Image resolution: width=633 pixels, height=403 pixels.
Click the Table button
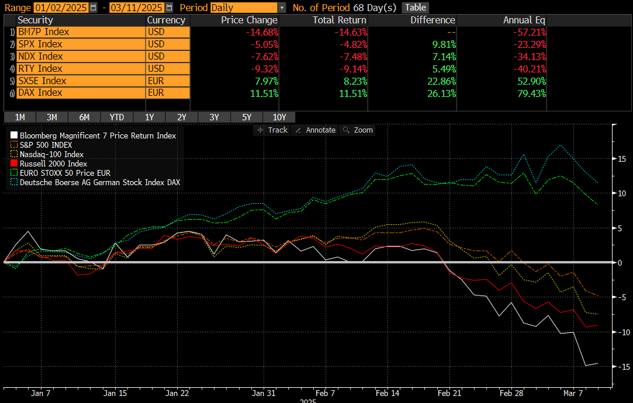coord(416,8)
